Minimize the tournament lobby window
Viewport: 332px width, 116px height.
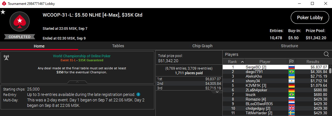click(299, 3)
